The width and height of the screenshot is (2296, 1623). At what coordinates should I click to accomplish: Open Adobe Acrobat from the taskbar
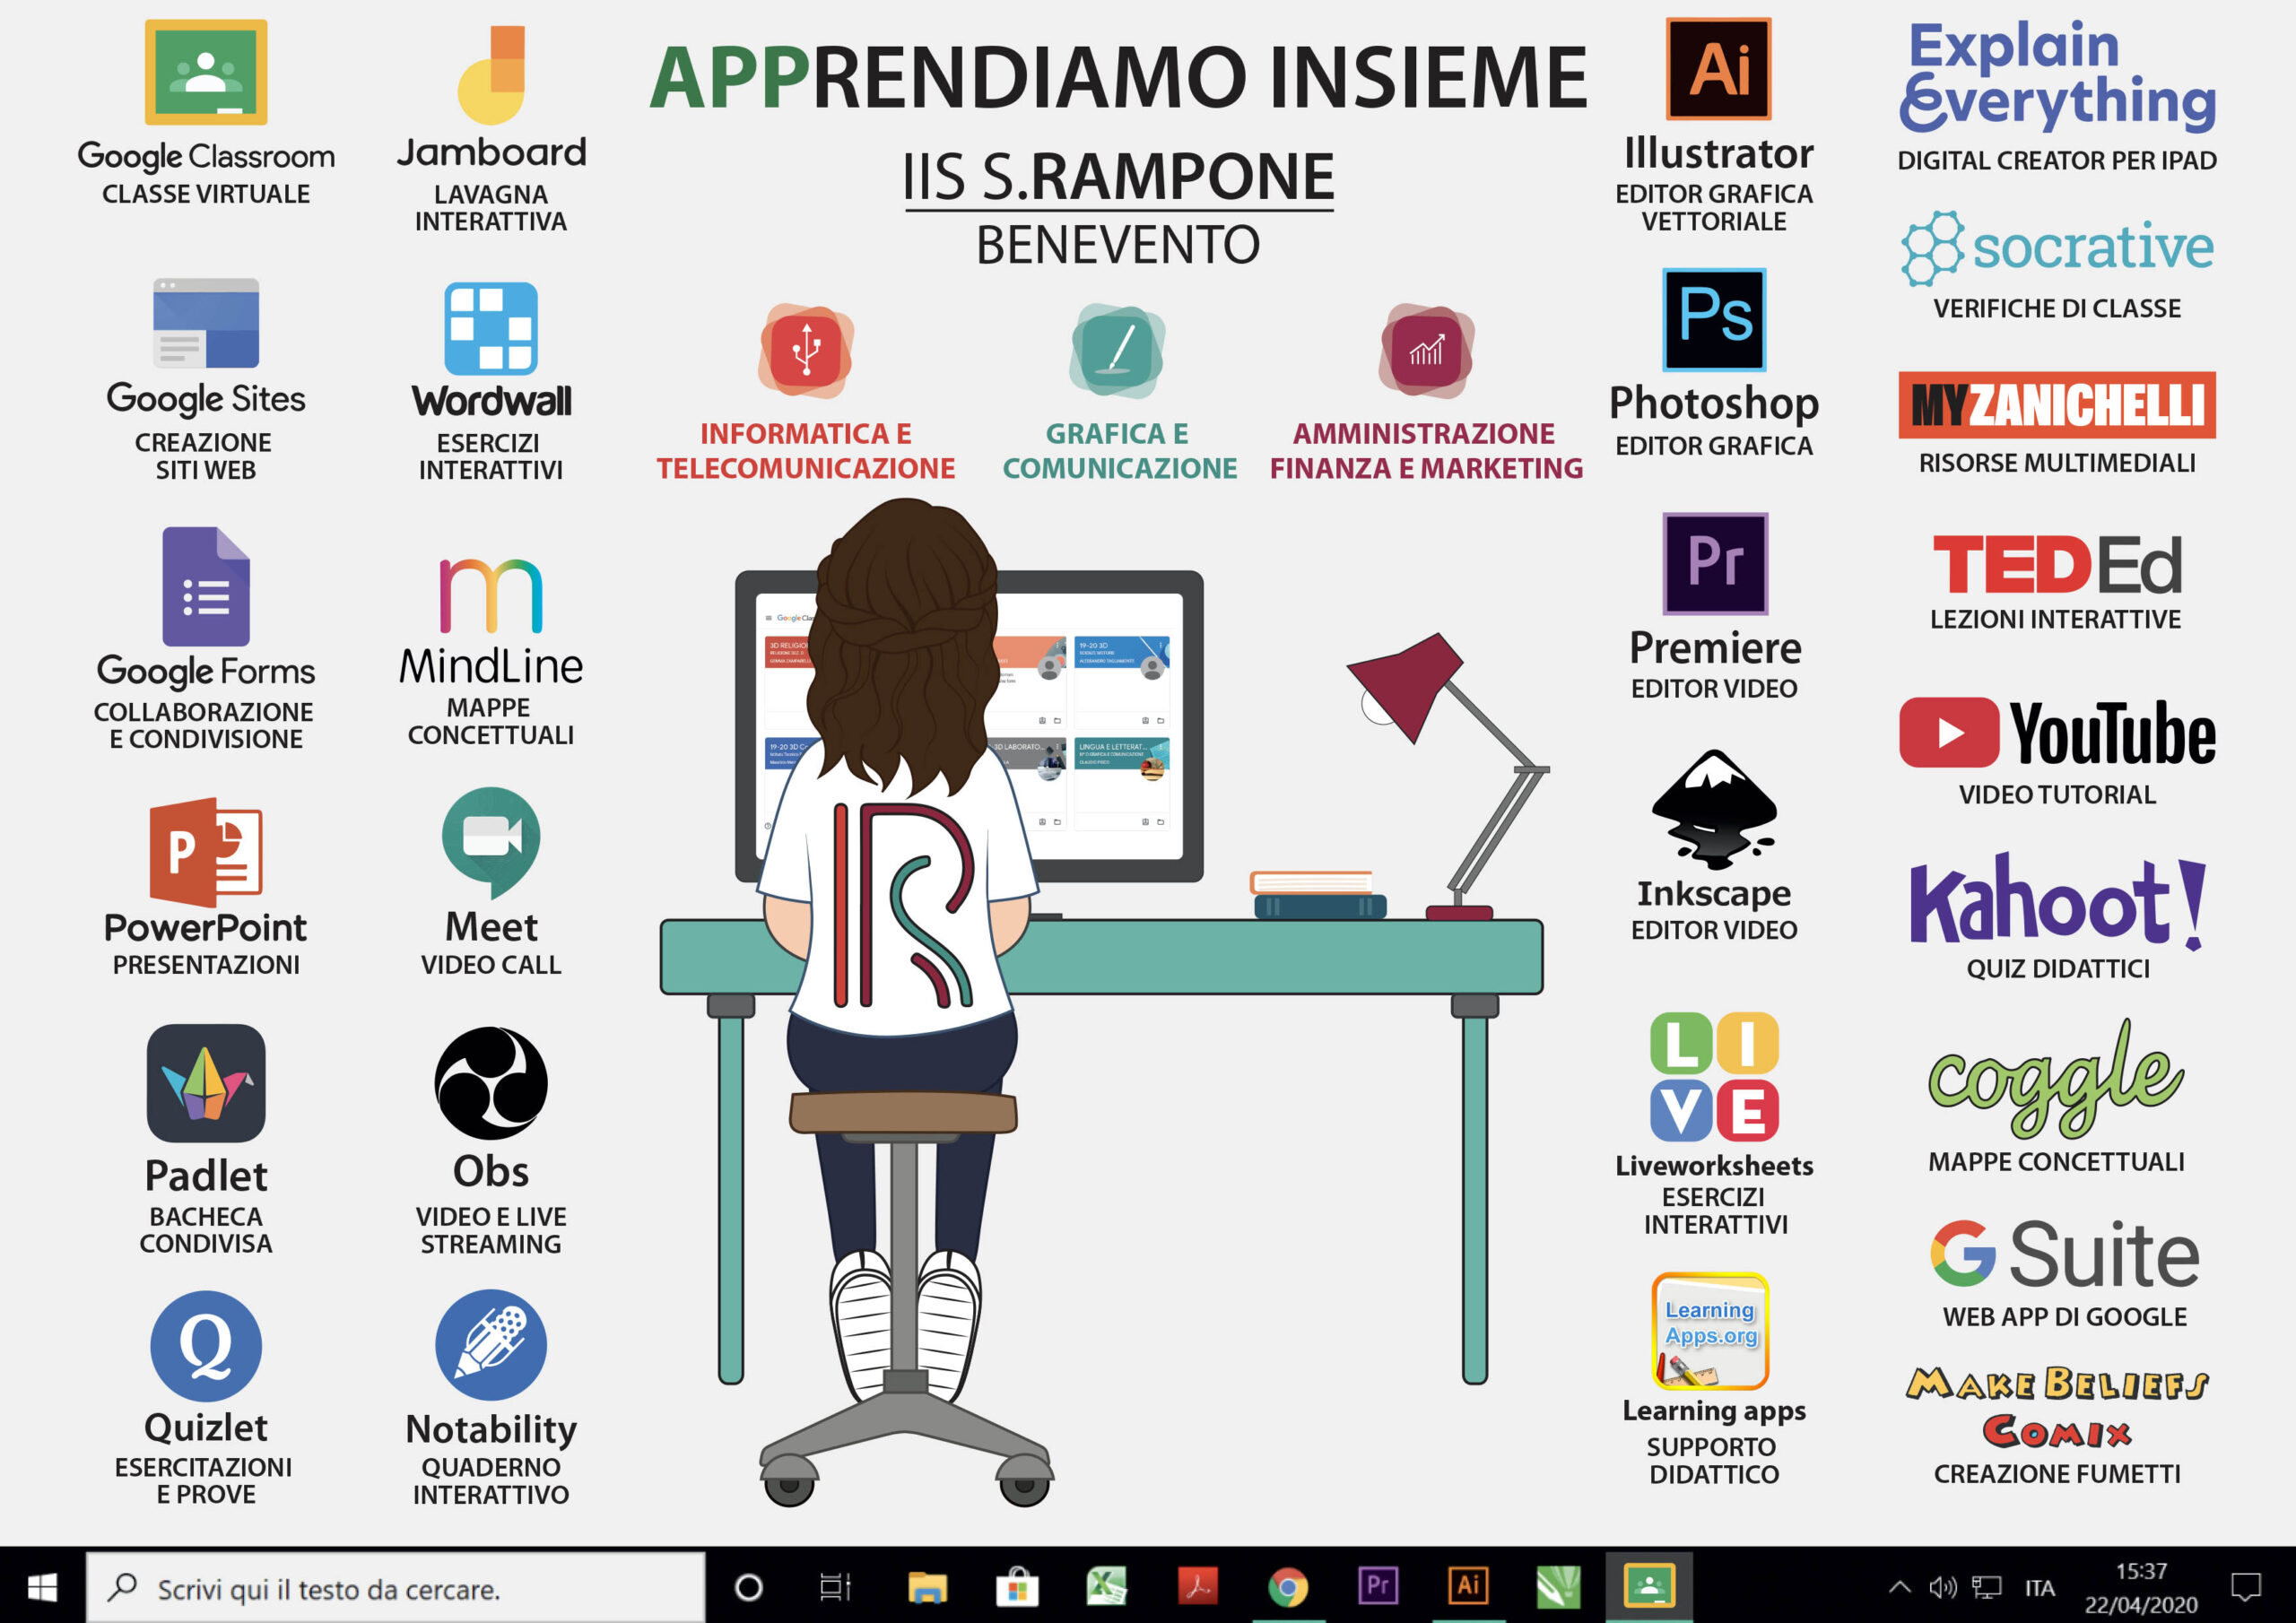coord(1197,1587)
